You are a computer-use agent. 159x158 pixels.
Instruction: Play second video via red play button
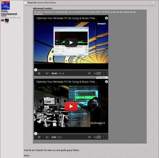(71, 106)
